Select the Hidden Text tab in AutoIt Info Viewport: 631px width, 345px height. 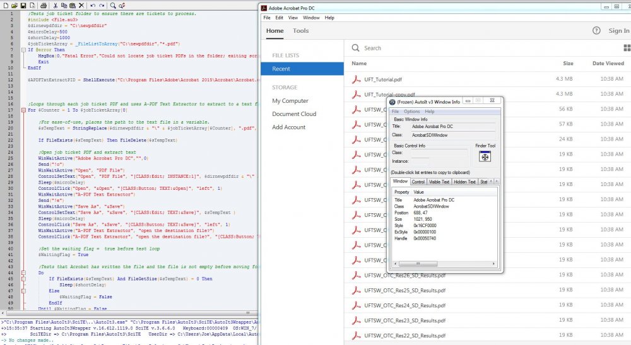tap(465, 182)
